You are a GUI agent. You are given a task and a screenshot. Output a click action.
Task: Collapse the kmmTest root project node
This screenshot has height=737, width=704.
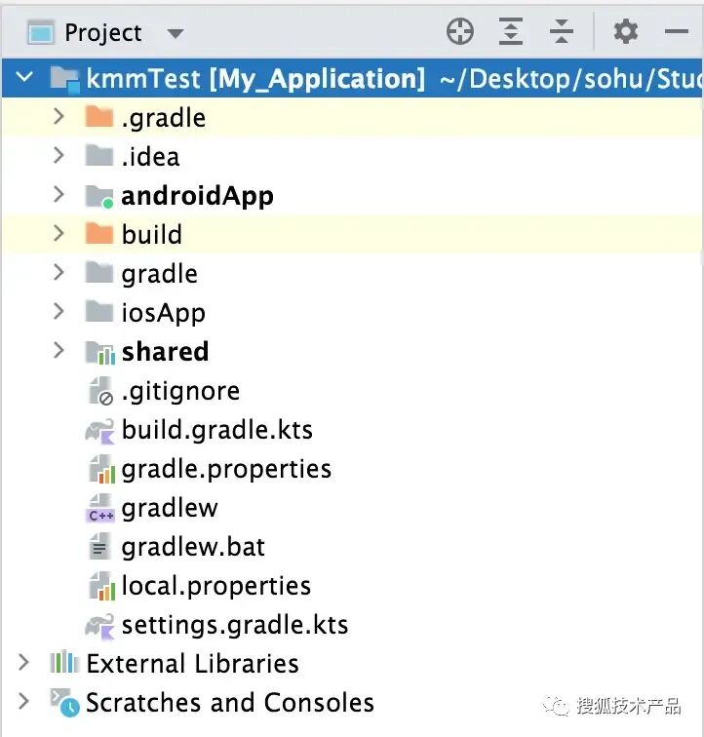[24, 77]
